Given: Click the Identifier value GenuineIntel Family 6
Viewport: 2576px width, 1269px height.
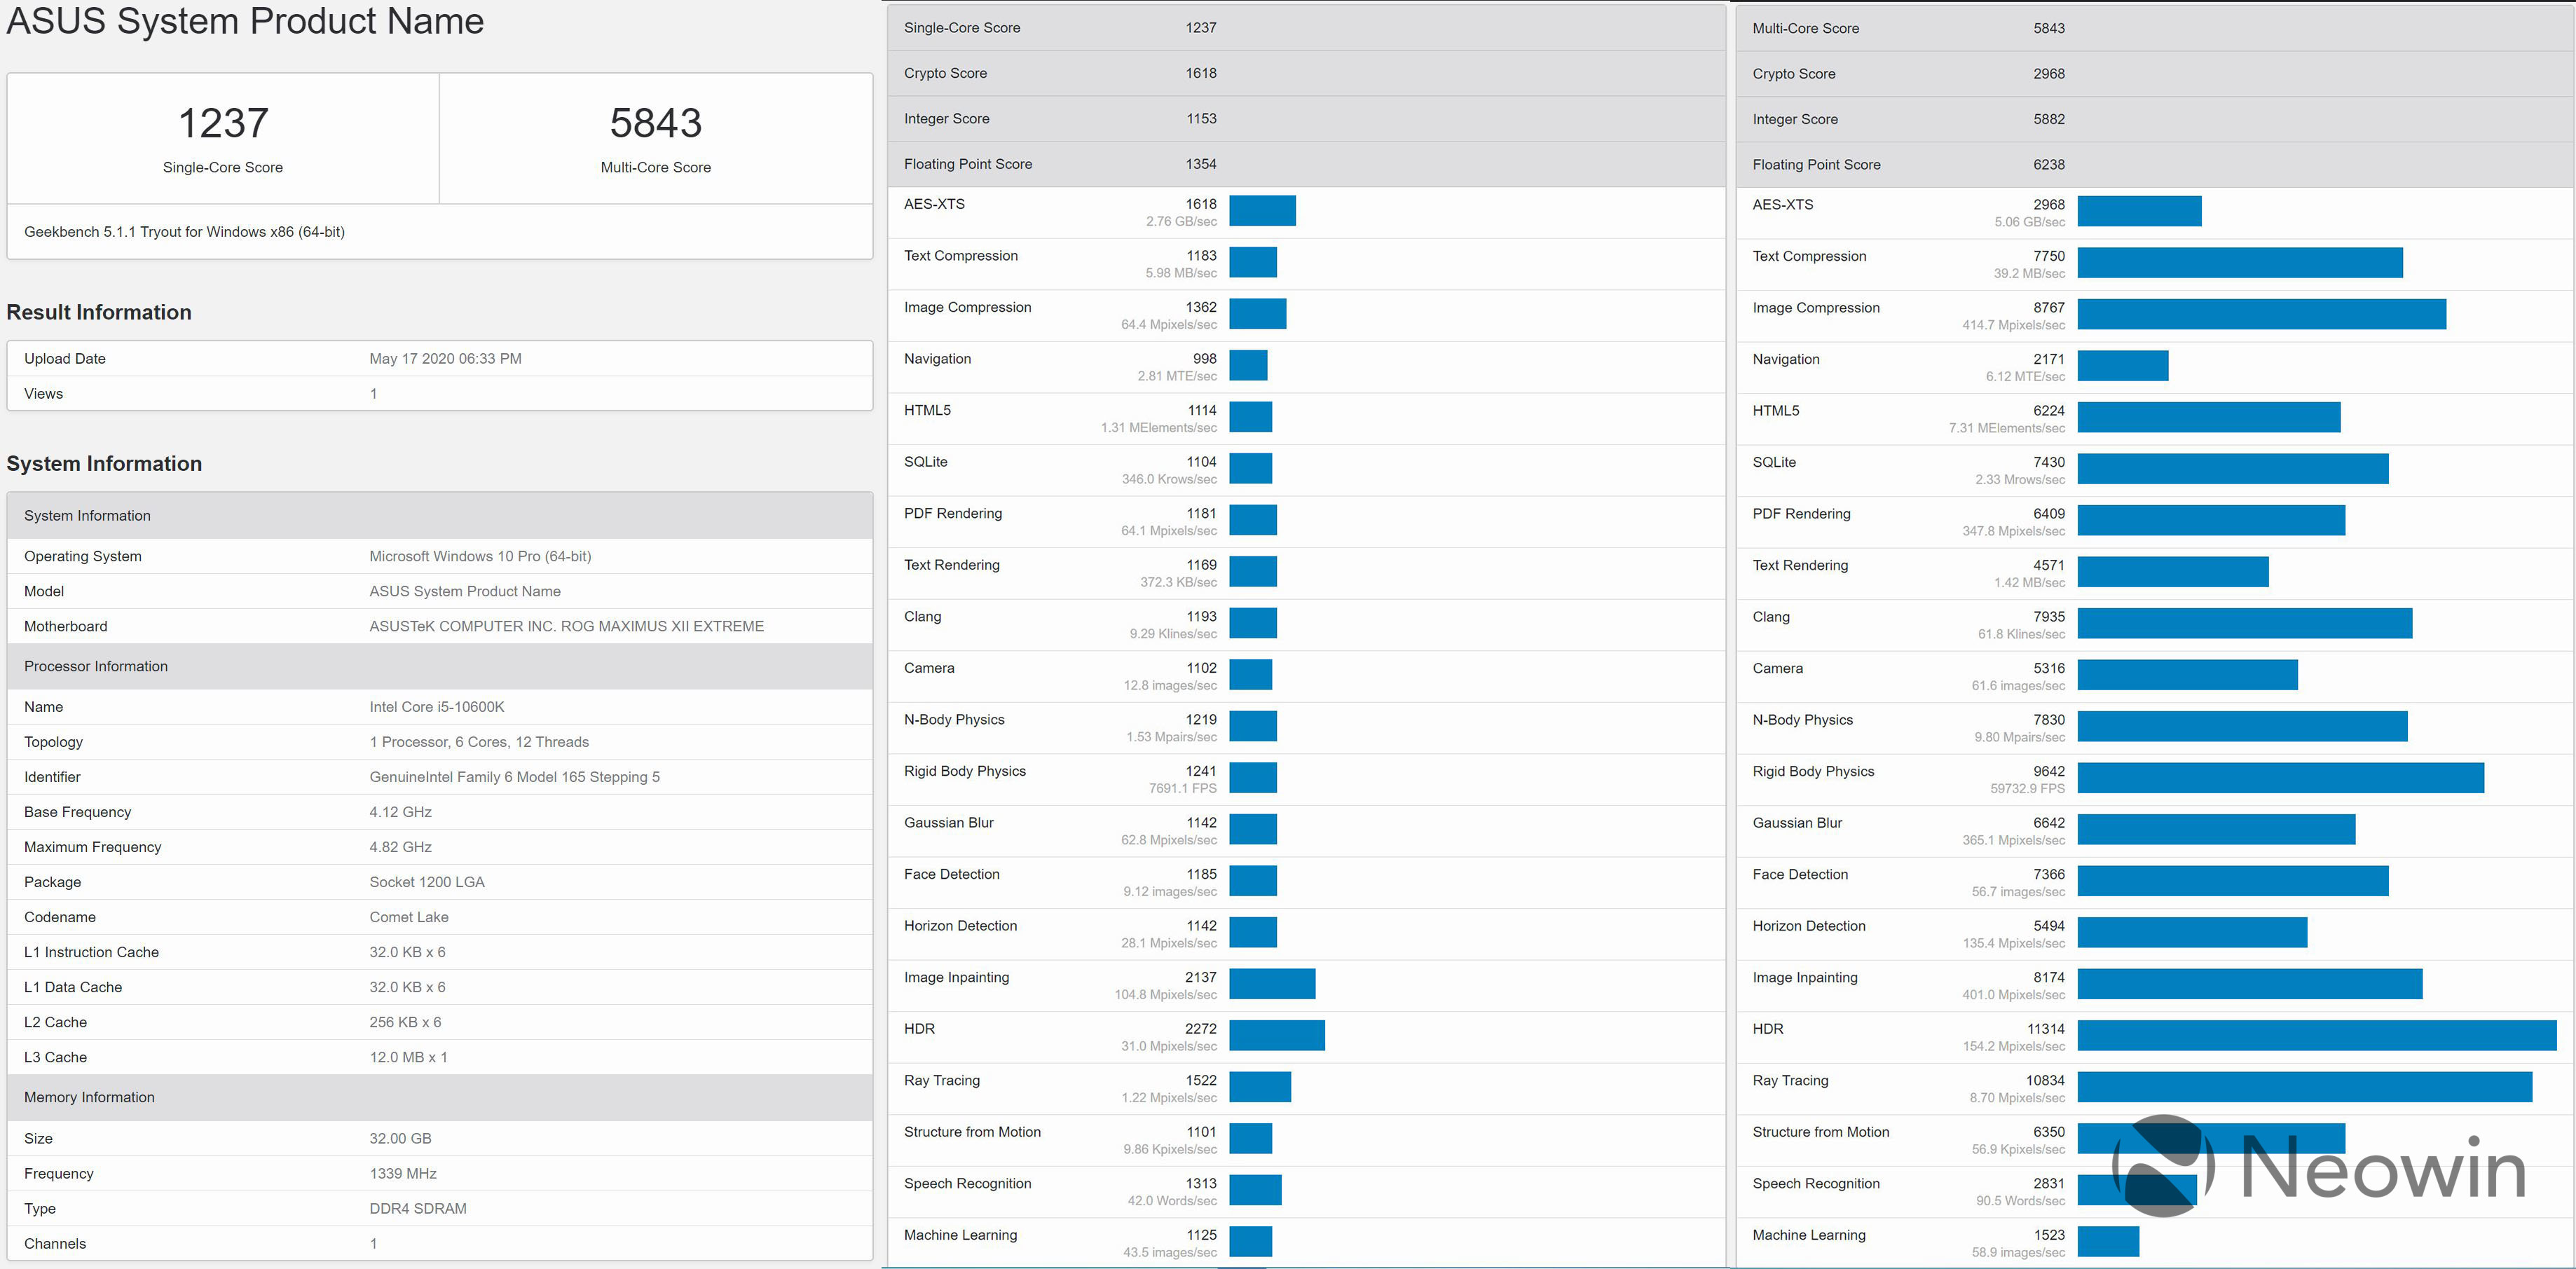Looking at the screenshot, I should pyautogui.click(x=514, y=776).
